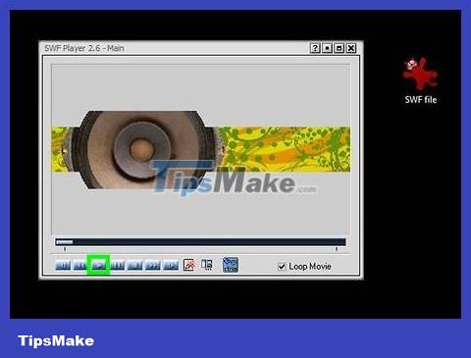471x358 pixels.
Task: Click the Play button in SWF Player
Action: [98, 265]
